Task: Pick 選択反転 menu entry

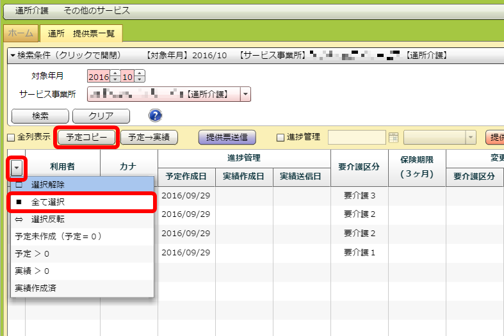Action: coord(47,219)
